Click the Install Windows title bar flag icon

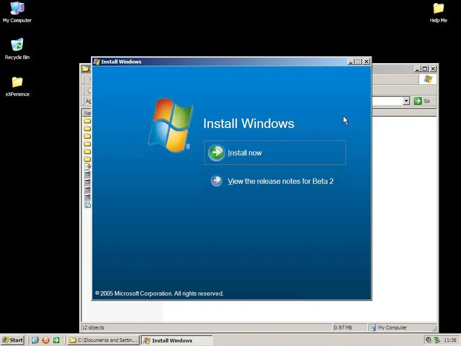(96, 61)
